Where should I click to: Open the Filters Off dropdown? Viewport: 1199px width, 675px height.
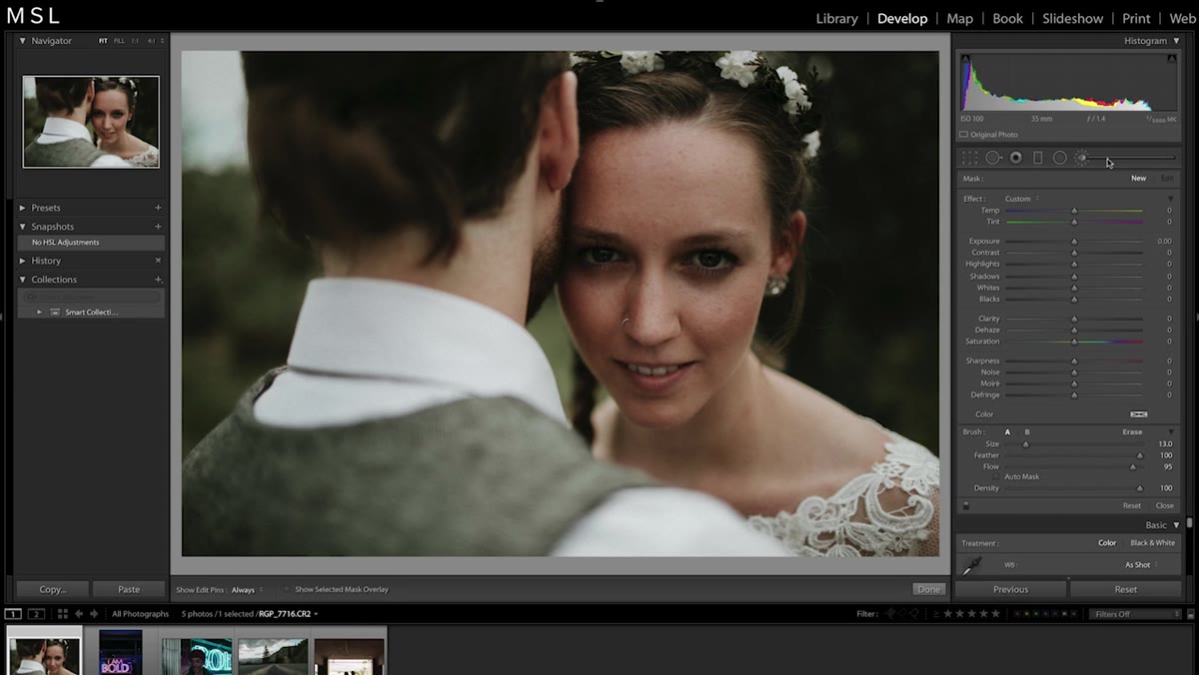pyautogui.click(x=1135, y=614)
